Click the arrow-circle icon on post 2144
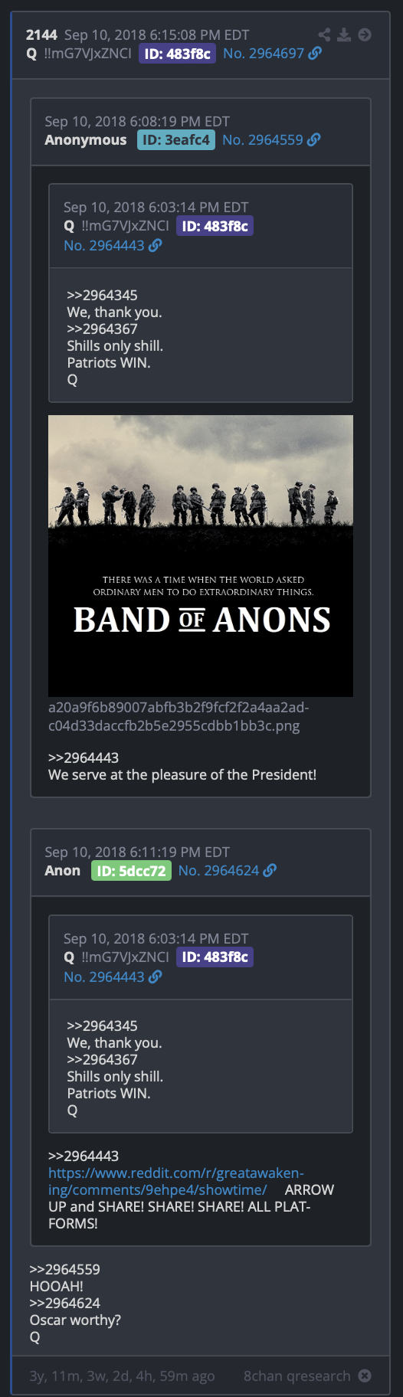This screenshot has height=1397, width=403. coord(365,34)
